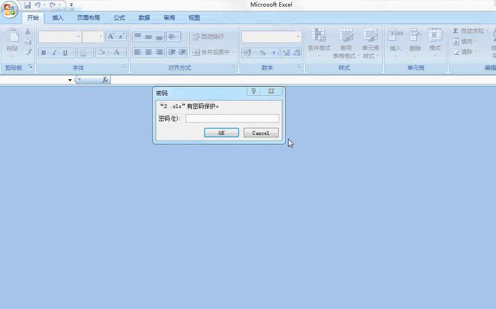Open Customize Quick Access Toolbar arrow
This screenshot has width=496, height=309.
tap(71, 5)
